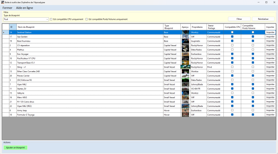Open the Fermer menu
Viewport: 278px width, 154px height.
pyautogui.click(x=7, y=8)
